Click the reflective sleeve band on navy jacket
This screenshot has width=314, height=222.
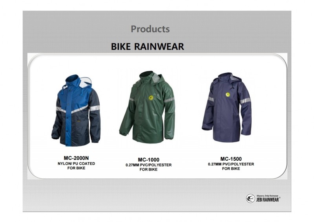pos(245,101)
